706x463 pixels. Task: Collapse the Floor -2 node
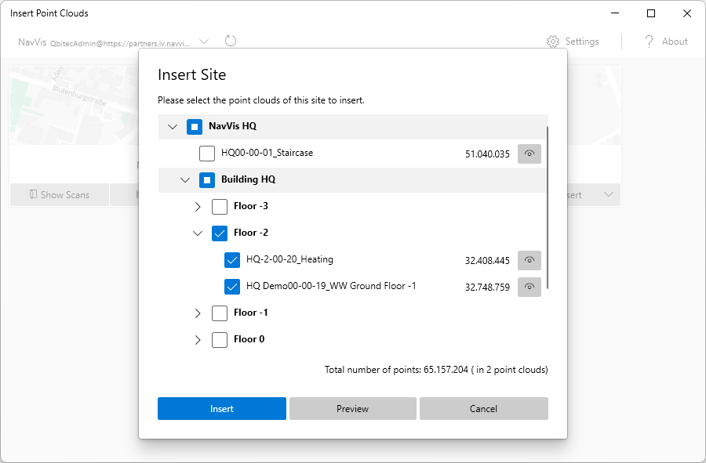pos(198,233)
